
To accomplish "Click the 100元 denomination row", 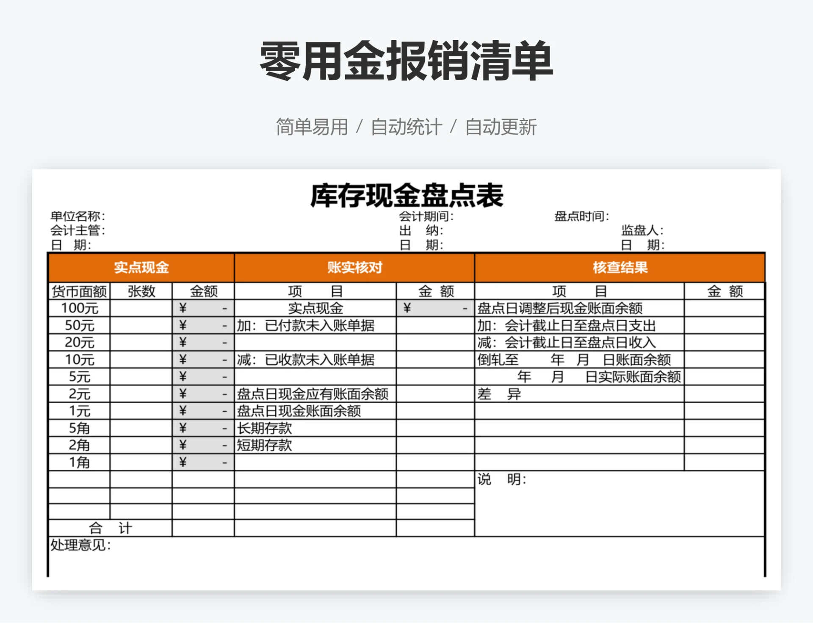I will tap(79, 309).
